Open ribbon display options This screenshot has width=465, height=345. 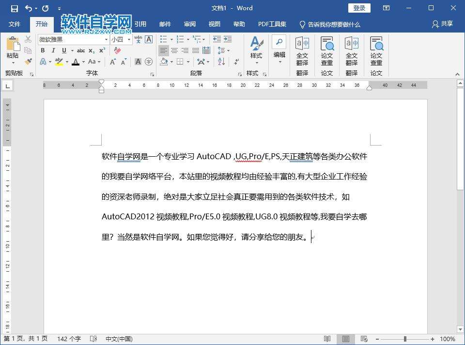click(386, 8)
